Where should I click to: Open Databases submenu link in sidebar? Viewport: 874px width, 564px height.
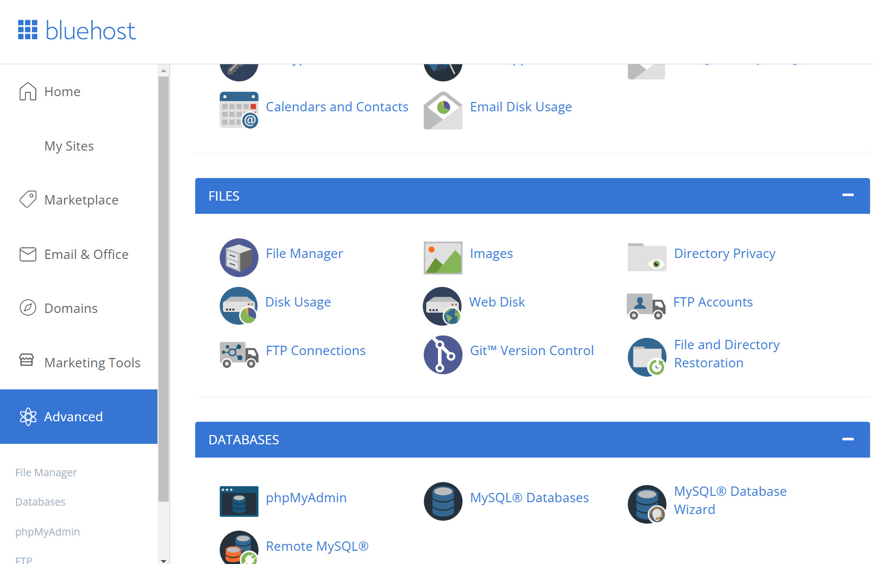tap(40, 502)
